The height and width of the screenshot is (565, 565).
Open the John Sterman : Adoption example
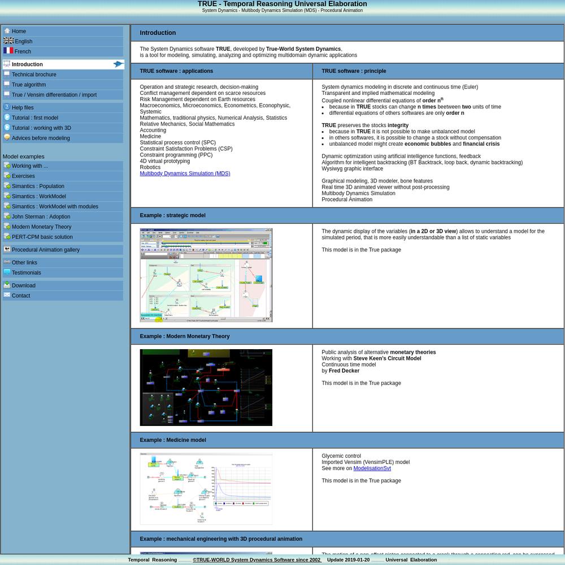pyautogui.click(x=63, y=216)
